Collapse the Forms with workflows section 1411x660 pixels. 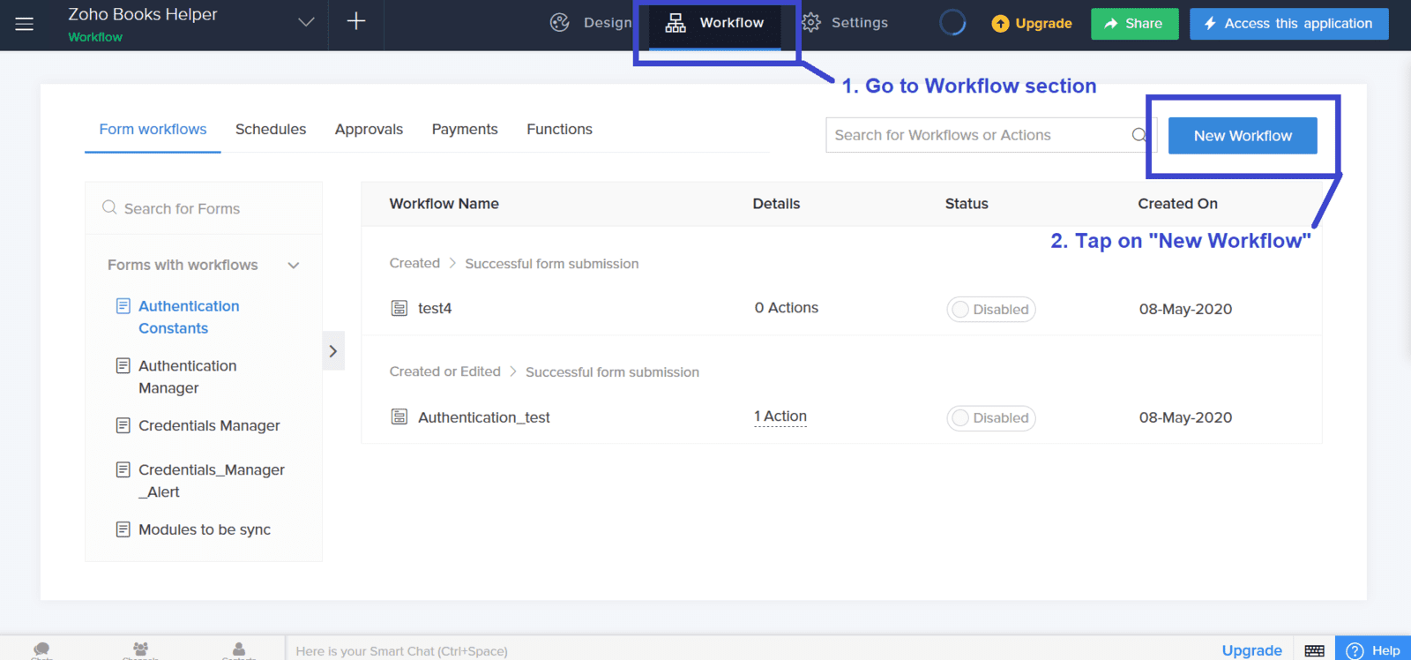coord(294,266)
